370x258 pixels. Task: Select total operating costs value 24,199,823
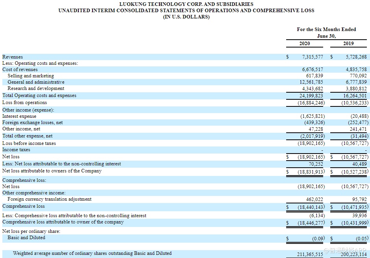point(311,96)
